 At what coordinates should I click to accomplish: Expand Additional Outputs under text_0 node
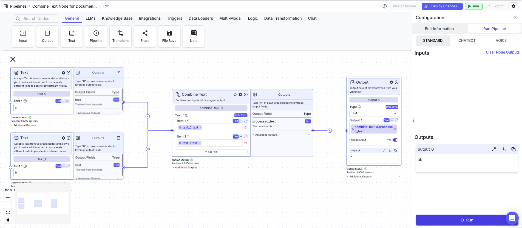[41, 125]
